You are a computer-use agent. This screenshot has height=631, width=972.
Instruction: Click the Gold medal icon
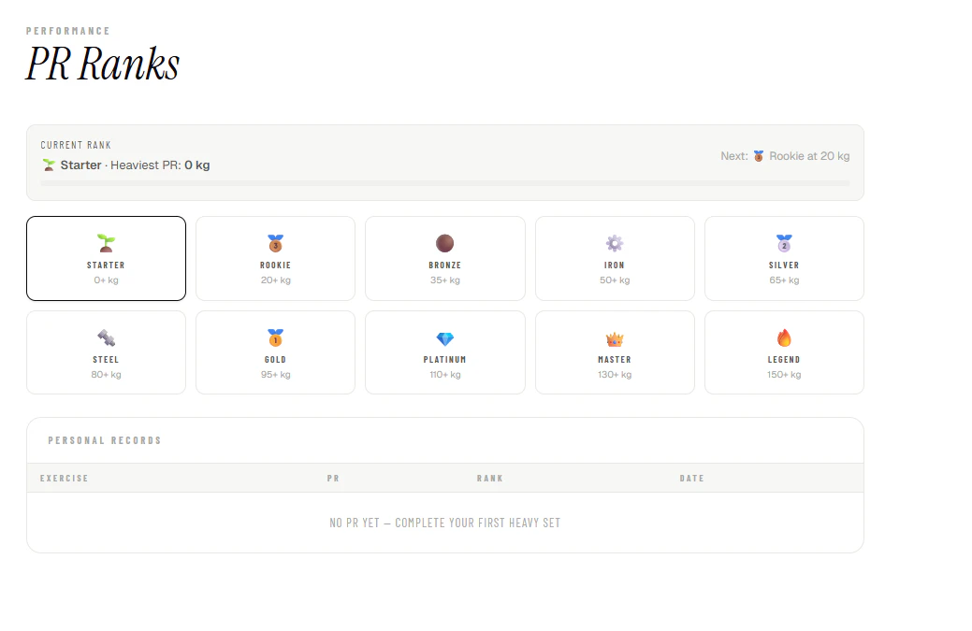click(x=275, y=338)
